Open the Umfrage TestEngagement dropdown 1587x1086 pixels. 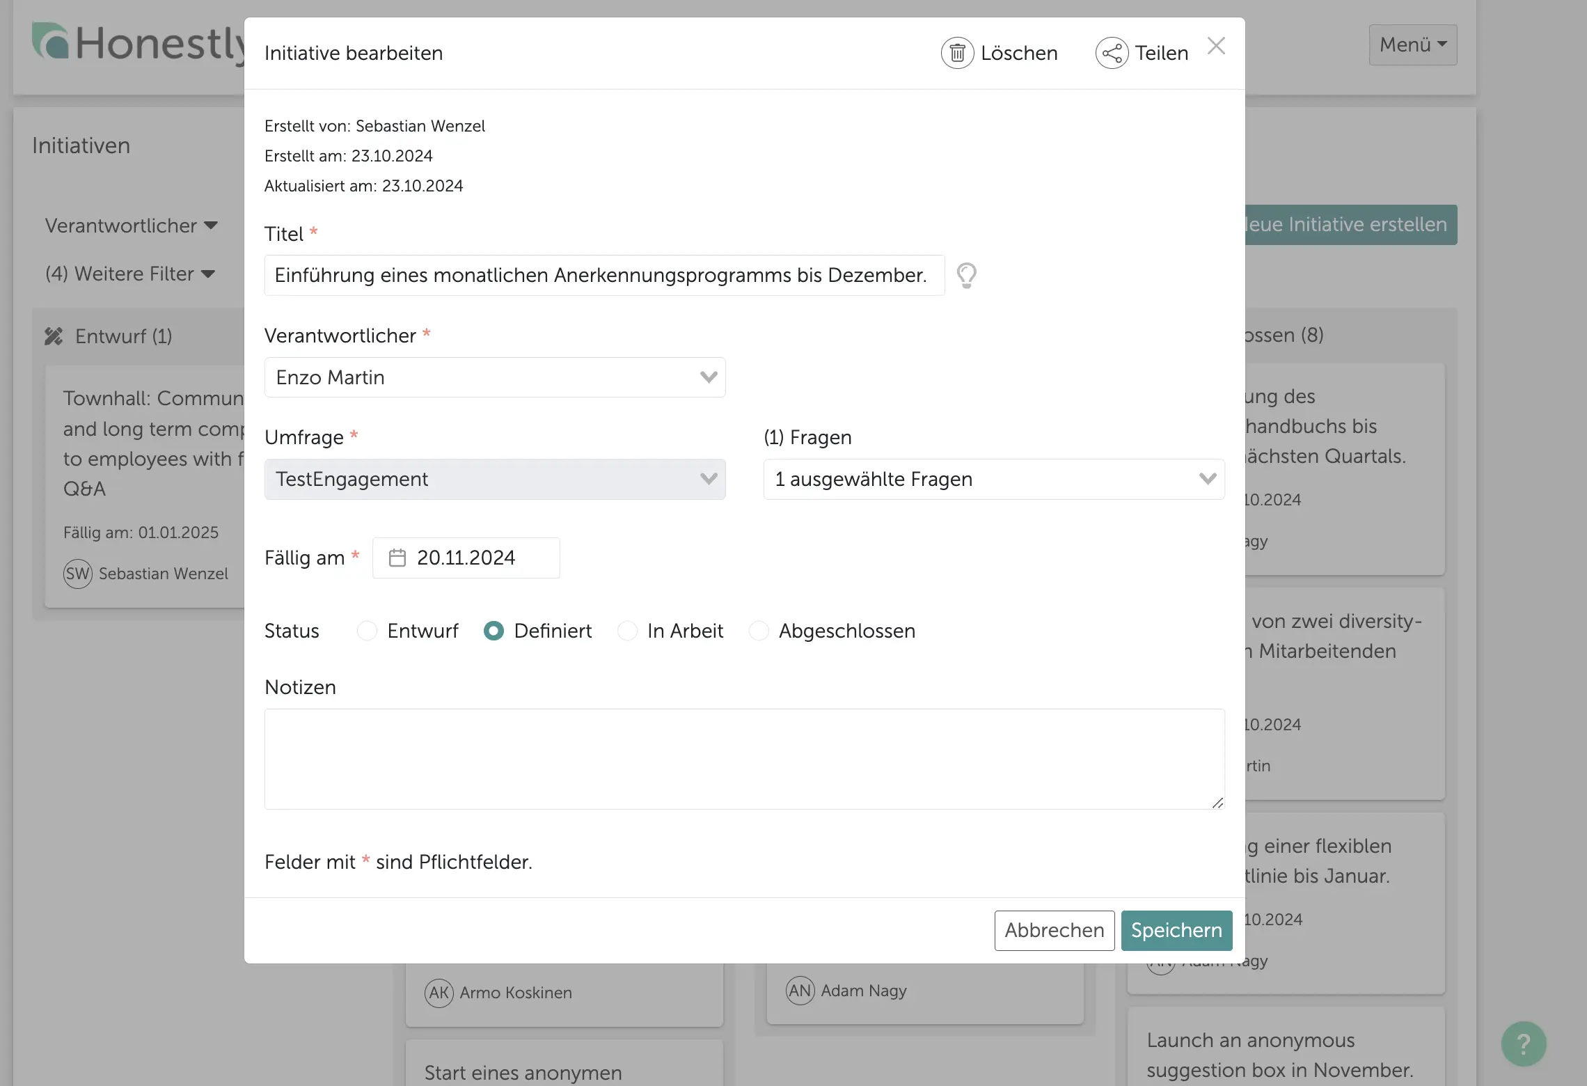click(x=494, y=479)
